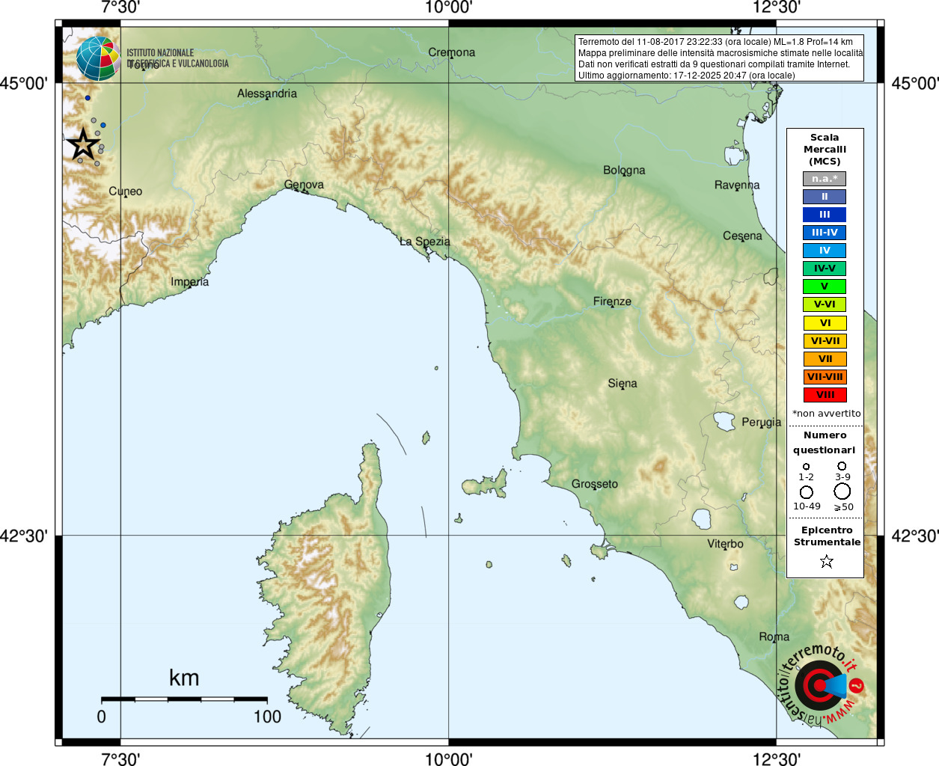The width and height of the screenshot is (939, 766).
Task: Click the Roma city label
Action: (774, 637)
